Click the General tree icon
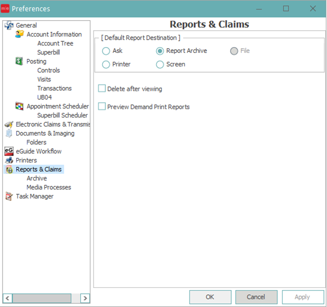327x307 pixels. pyautogui.click(x=9, y=25)
